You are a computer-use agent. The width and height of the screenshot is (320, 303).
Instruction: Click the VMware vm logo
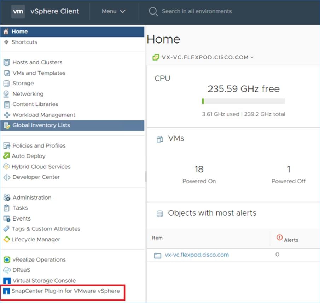coord(18,11)
